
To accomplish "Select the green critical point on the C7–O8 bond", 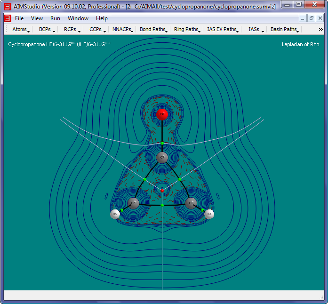I will 162,143.
